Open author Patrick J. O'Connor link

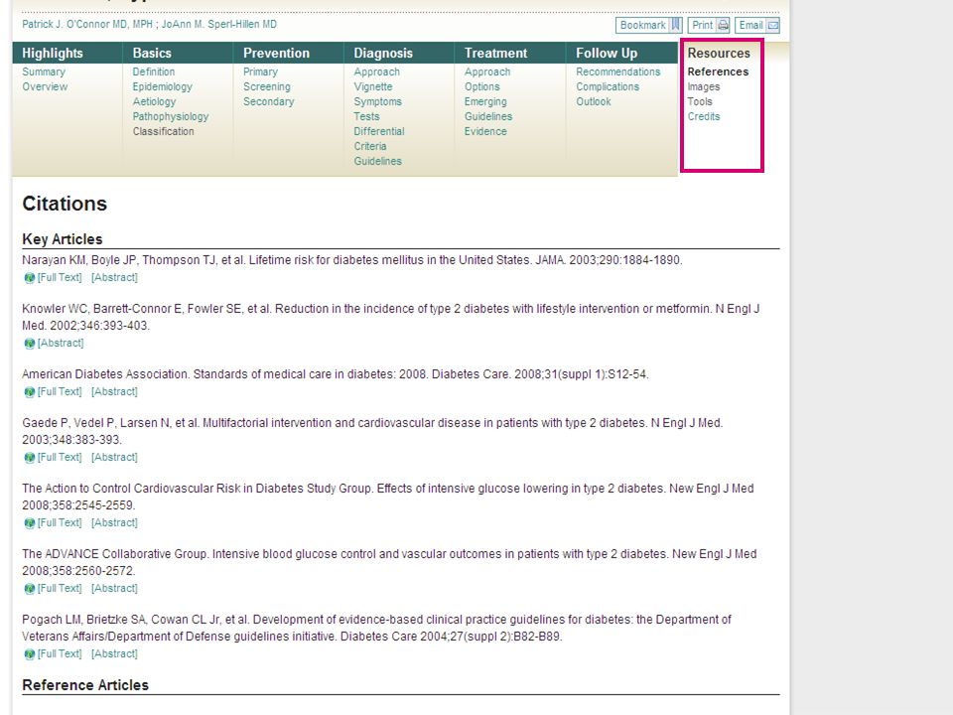[x=87, y=24]
